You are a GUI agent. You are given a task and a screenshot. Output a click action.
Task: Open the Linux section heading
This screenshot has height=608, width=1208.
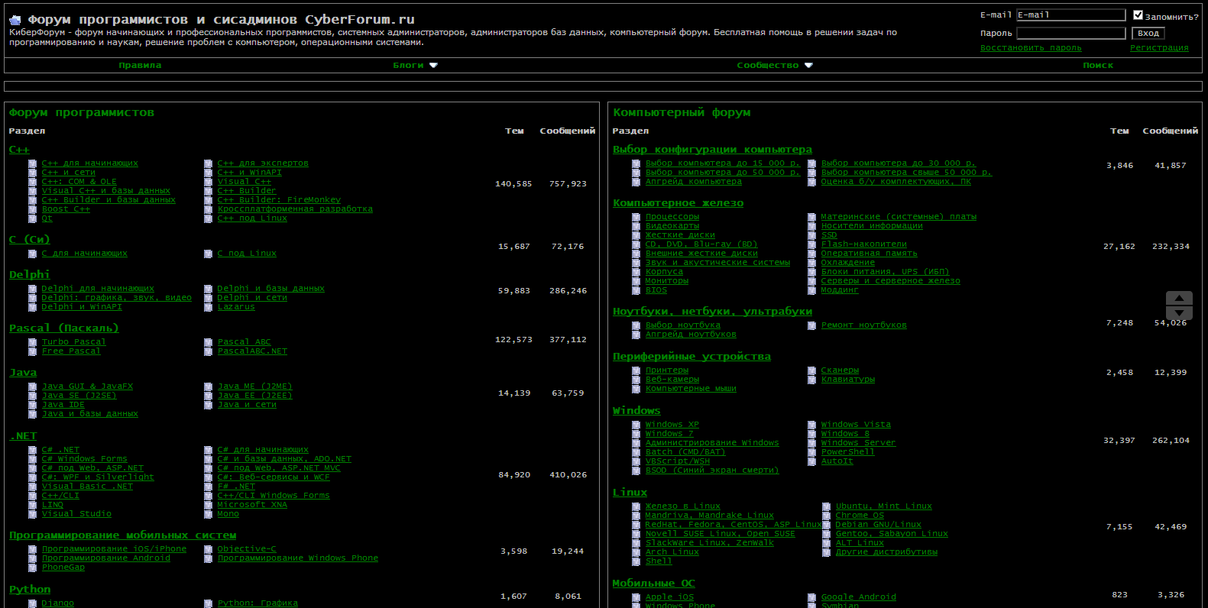[630, 493]
